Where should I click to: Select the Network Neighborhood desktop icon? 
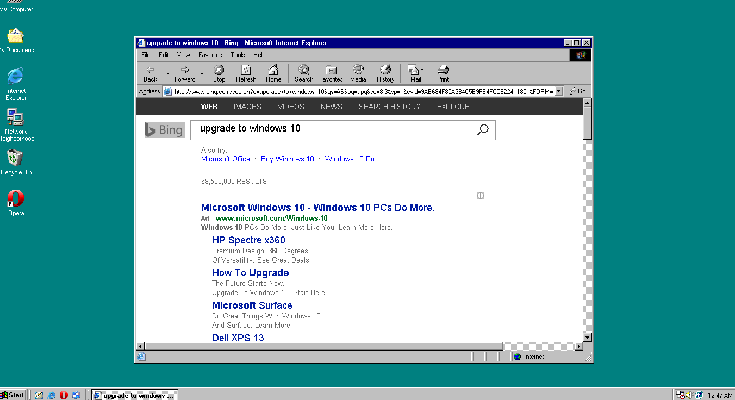click(x=15, y=125)
